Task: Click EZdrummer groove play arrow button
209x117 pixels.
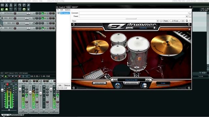Action: pyautogui.click(x=147, y=80)
